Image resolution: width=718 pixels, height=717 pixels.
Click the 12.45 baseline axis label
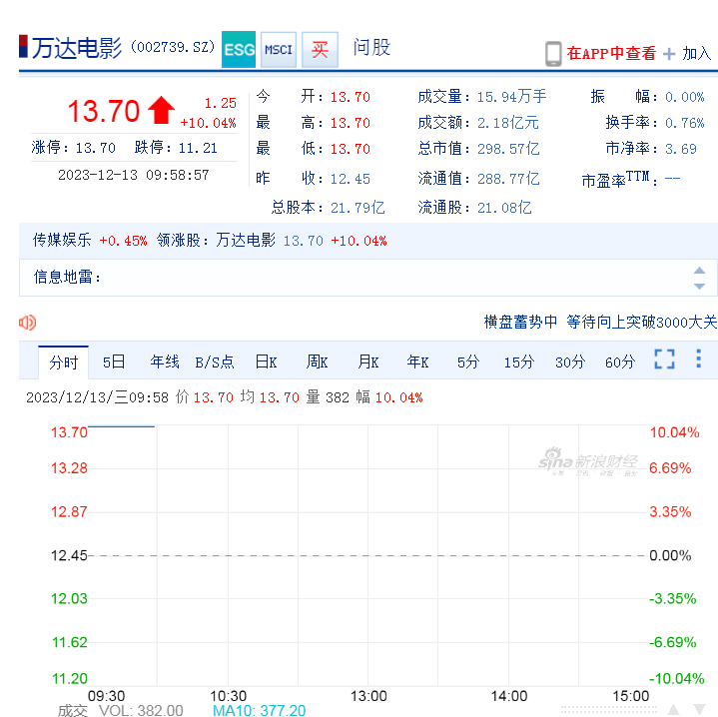pyautogui.click(x=69, y=555)
